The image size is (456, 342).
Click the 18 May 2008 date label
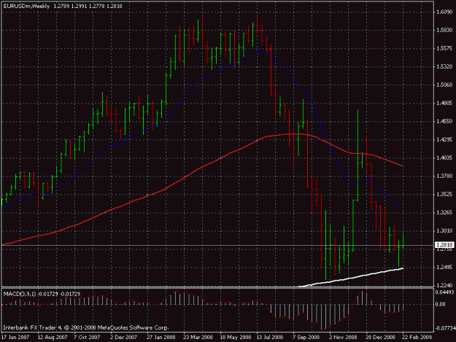(235, 337)
